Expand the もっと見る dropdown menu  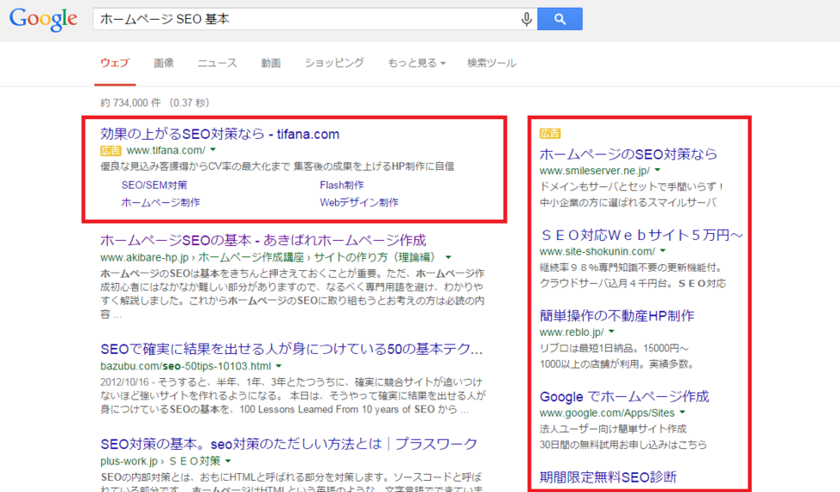tap(416, 63)
